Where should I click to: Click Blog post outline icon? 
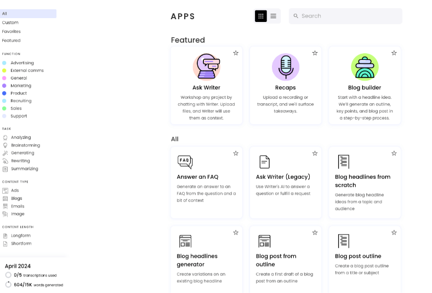344,241
